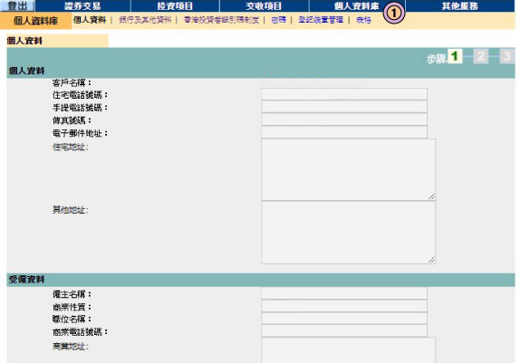This screenshot has height=363, width=521.
Task: Click the 職位名稱 input field
Action: pos(344,319)
